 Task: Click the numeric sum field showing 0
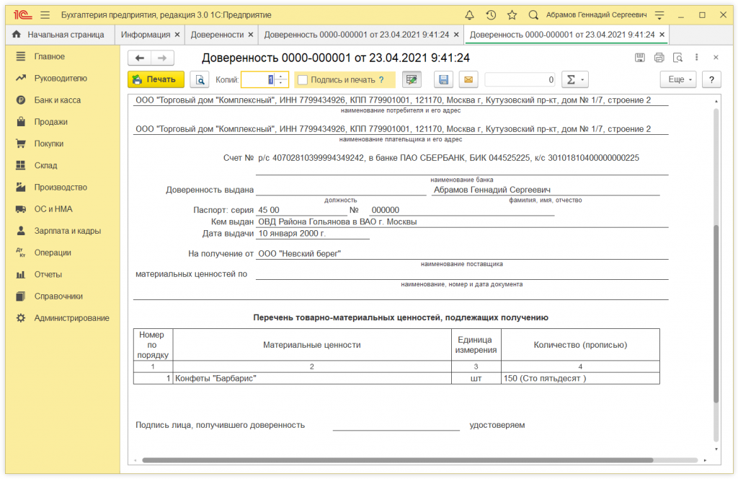519,80
